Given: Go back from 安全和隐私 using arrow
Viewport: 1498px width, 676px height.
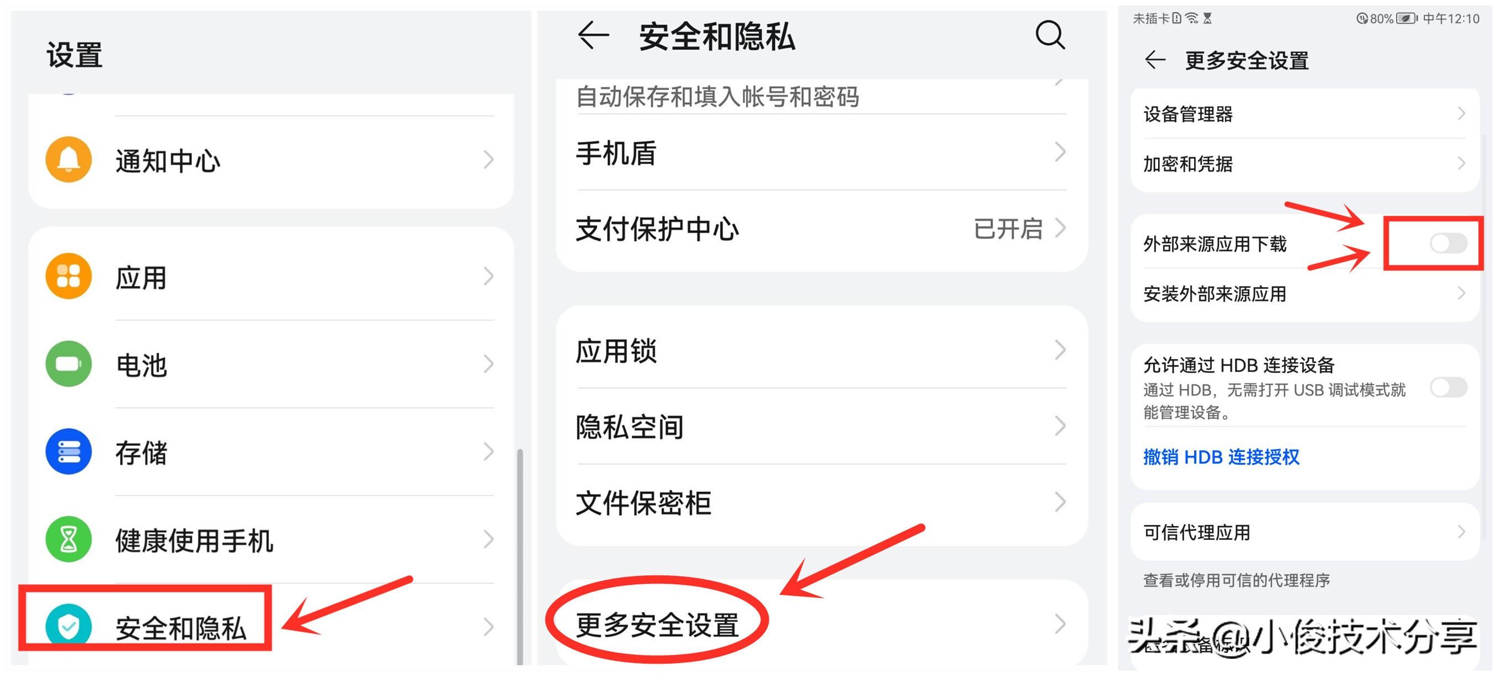Looking at the screenshot, I should coord(593,35).
